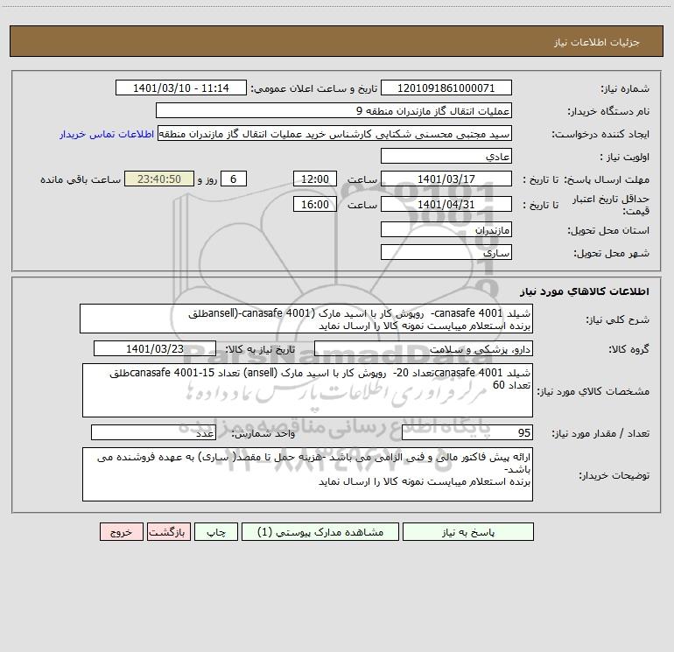
Task: Click the quantity field showing 95
Action: point(467,432)
